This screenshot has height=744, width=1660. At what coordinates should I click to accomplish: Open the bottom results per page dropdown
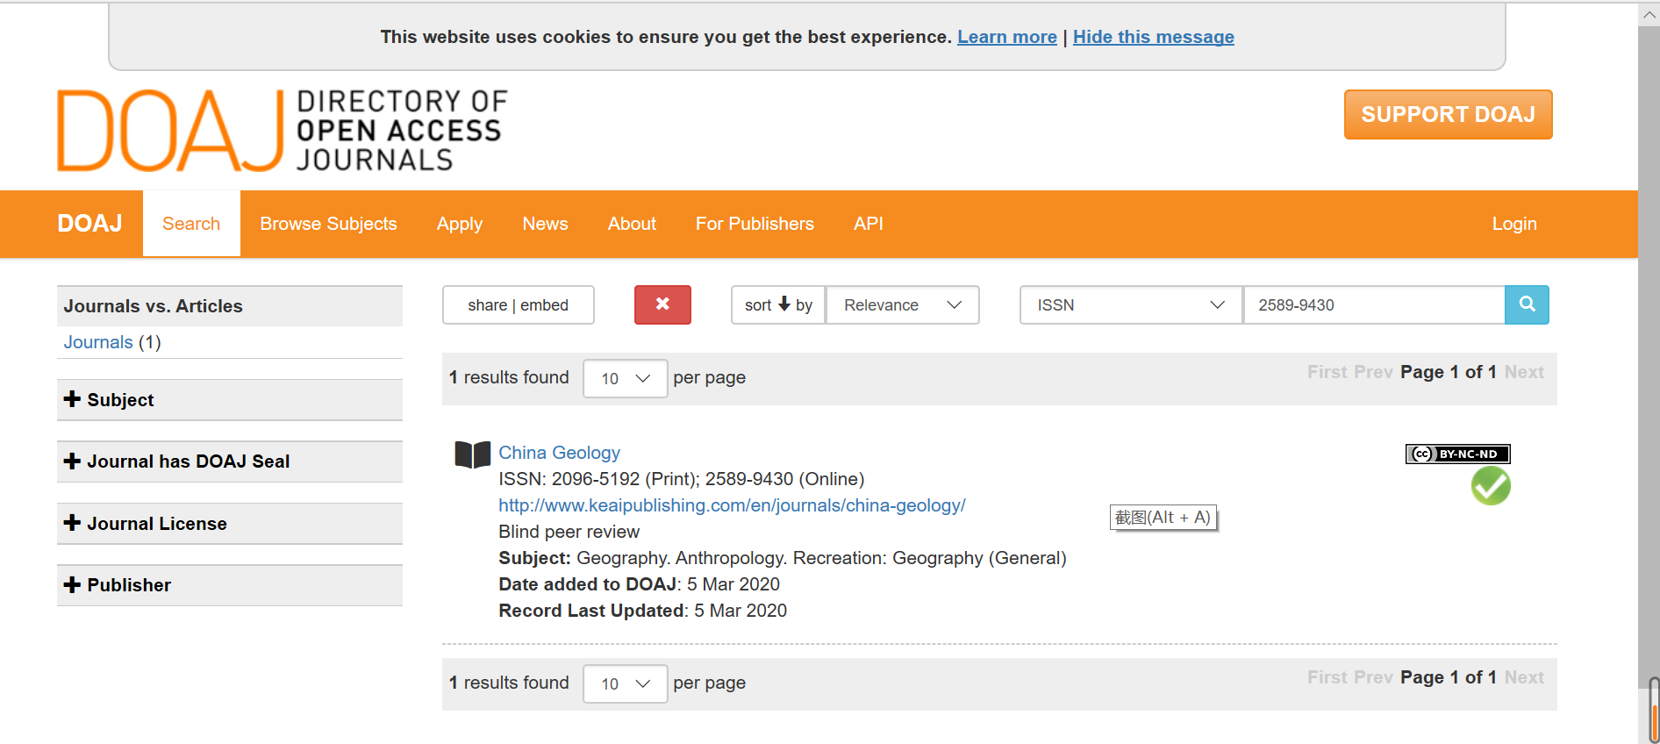625,683
